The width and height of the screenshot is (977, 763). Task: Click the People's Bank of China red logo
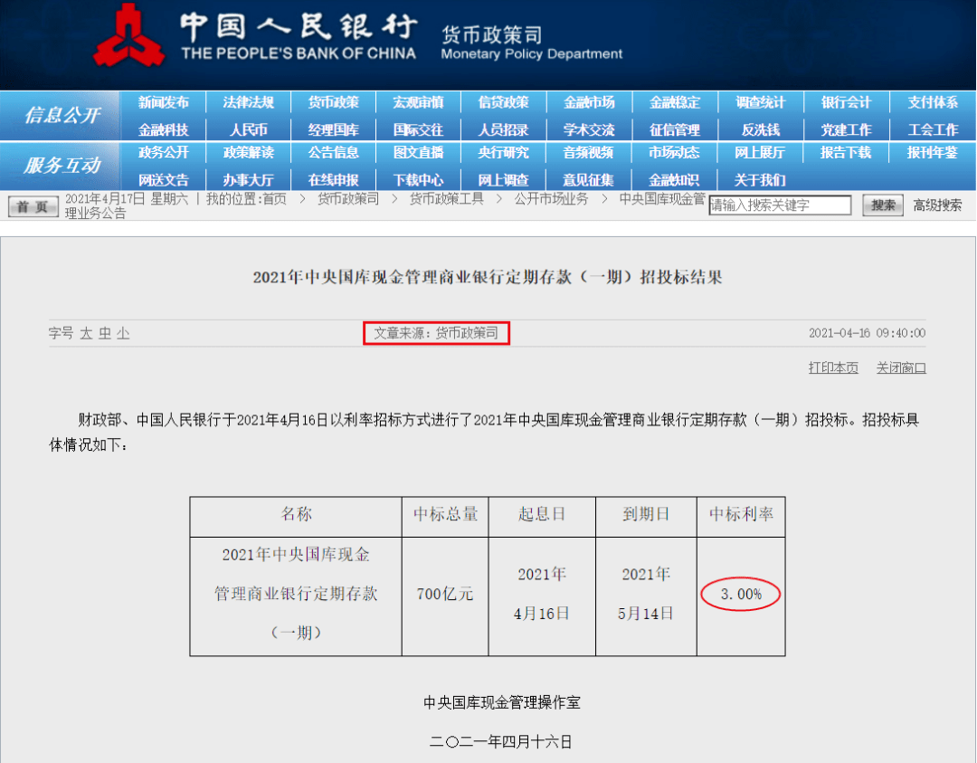point(129,35)
